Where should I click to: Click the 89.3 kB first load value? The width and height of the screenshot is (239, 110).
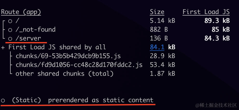pyautogui.click(x=217, y=21)
